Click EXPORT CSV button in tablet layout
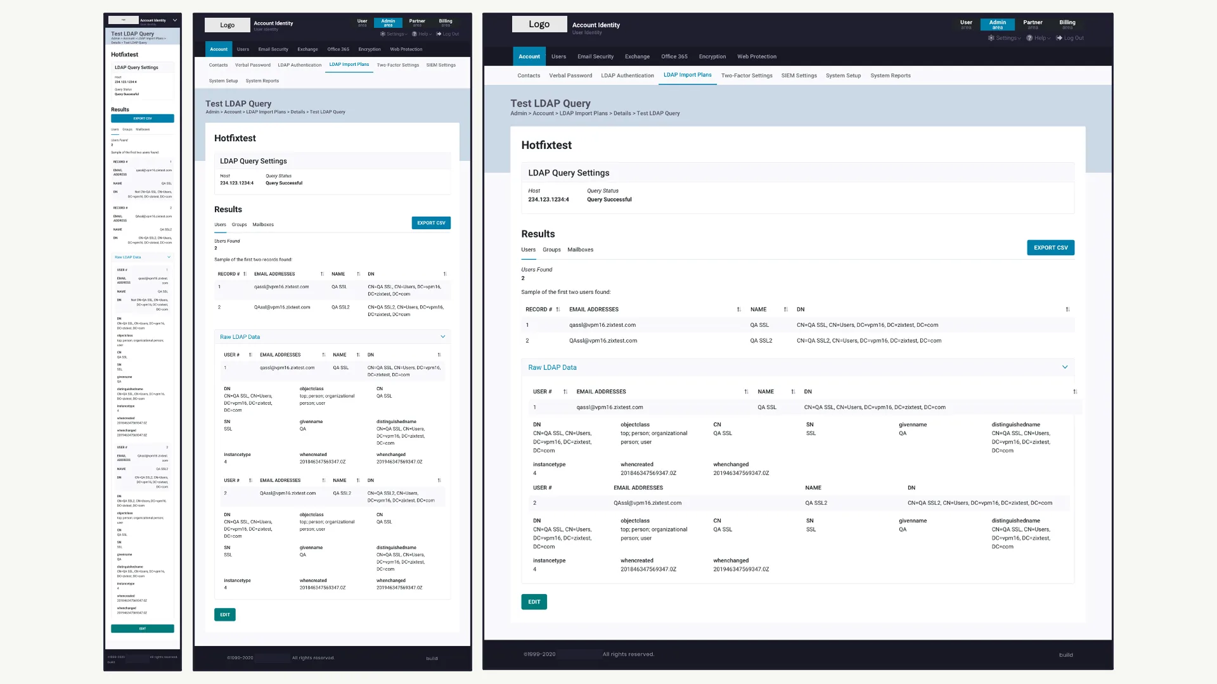This screenshot has width=1217, height=684. 431,223
